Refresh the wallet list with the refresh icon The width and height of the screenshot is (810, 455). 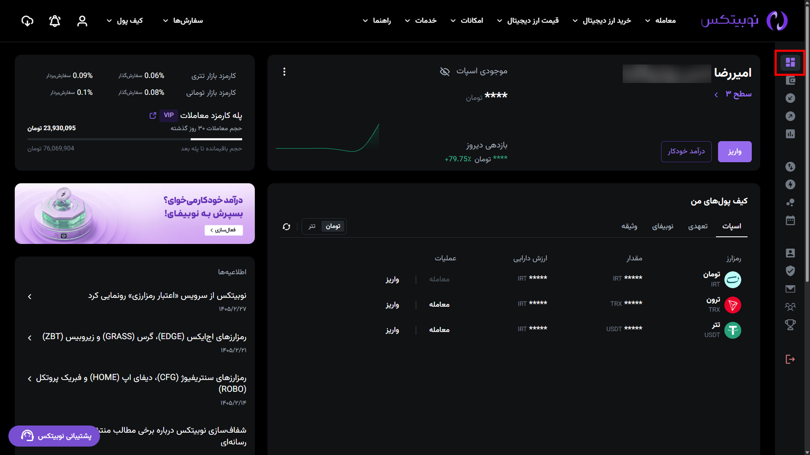(286, 227)
